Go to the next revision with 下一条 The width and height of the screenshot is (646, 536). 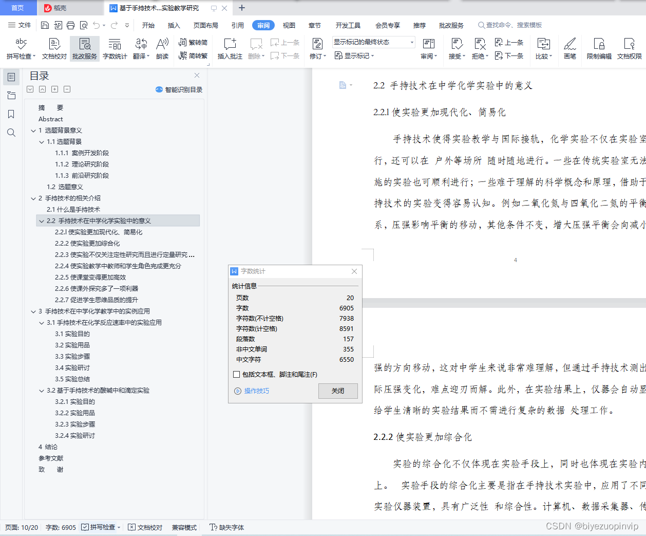[509, 56]
